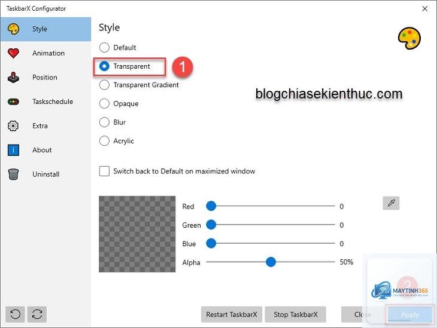437x328 pixels.
Task: Click the Extra gear icon
Action: (13, 125)
